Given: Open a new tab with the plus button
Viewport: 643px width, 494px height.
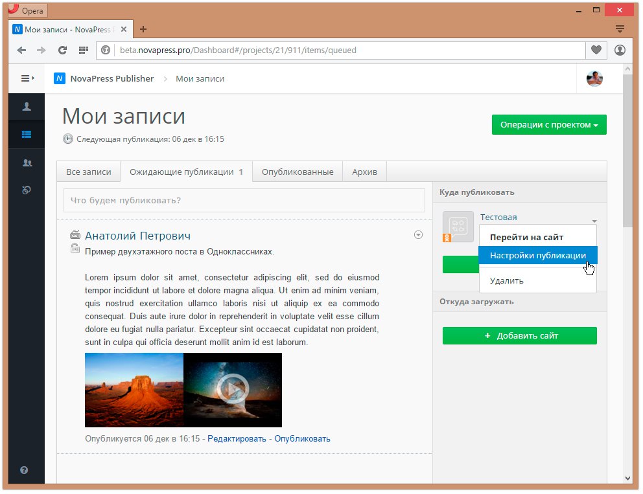Looking at the screenshot, I should coord(143,29).
